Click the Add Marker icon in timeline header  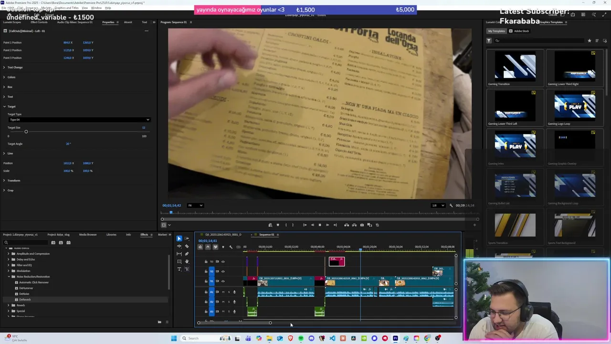pyautogui.click(x=223, y=247)
